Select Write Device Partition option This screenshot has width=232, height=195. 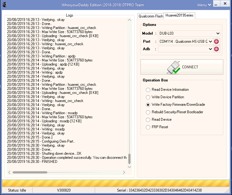[x=148, y=97]
